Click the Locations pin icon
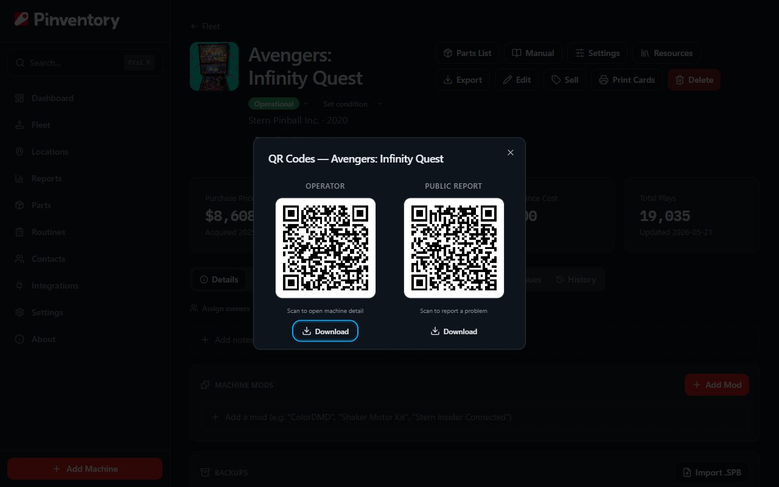Viewport: 779px width, 487px height. pyautogui.click(x=19, y=152)
